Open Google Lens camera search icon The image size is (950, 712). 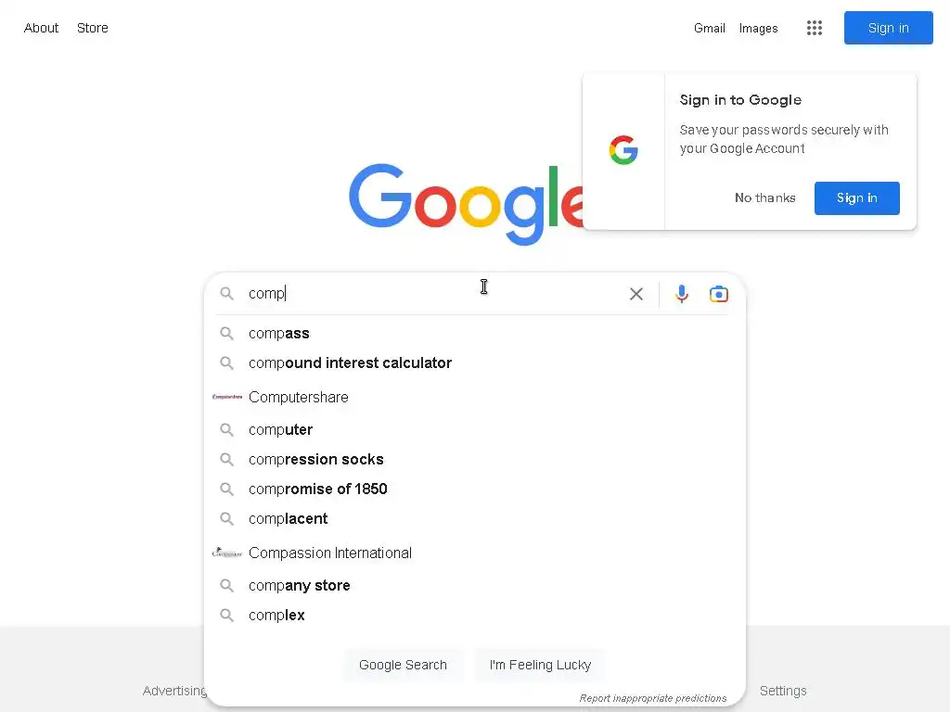[719, 294]
